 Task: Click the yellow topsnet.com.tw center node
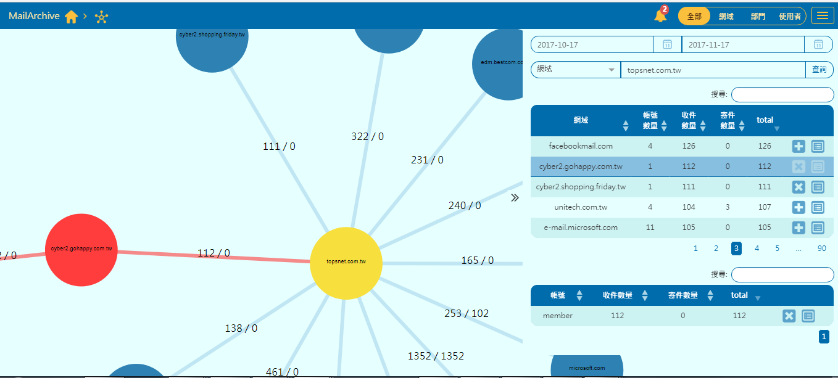point(346,263)
